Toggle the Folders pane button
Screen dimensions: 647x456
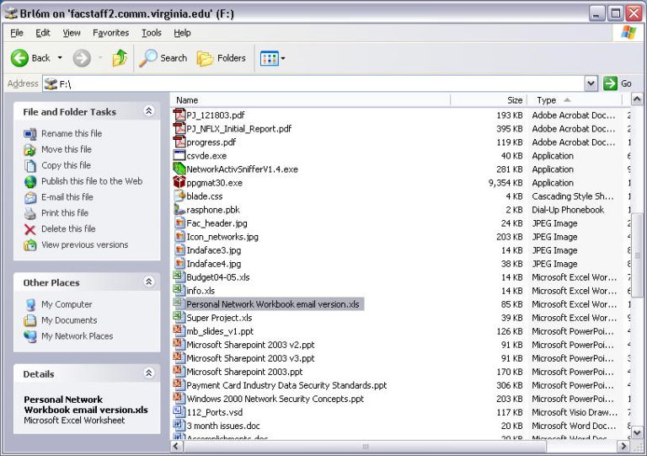tap(221, 58)
